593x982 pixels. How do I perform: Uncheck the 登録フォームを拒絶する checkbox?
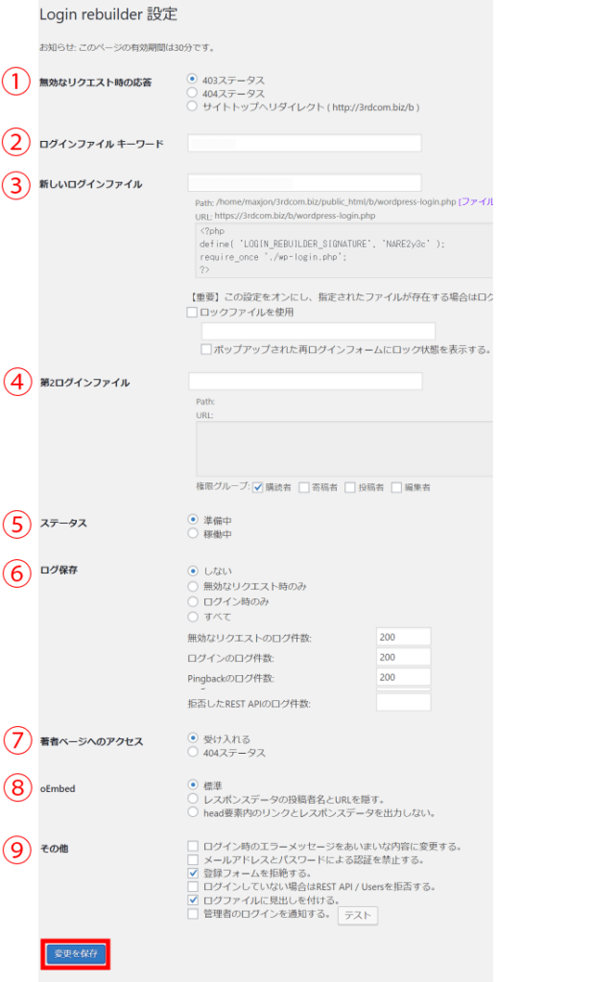coord(193,874)
